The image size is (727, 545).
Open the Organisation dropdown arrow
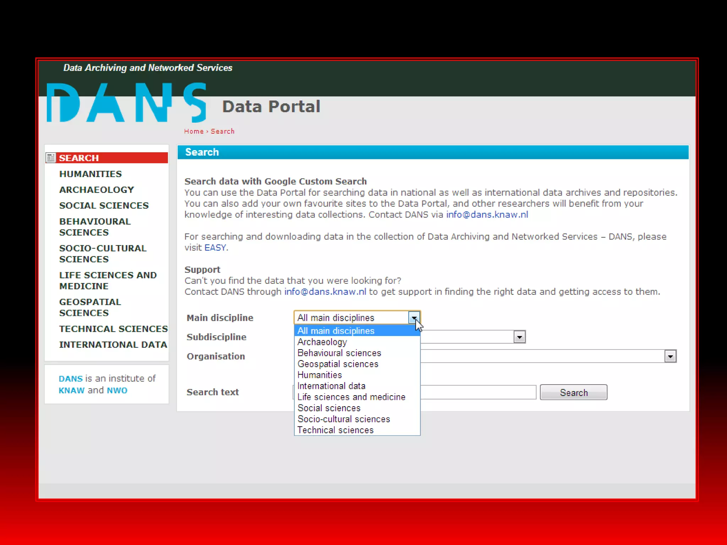[x=670, y=356]
